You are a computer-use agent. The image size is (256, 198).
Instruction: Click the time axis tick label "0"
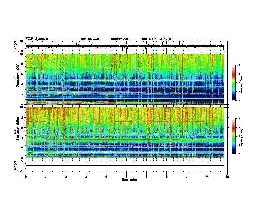[26, 177]
